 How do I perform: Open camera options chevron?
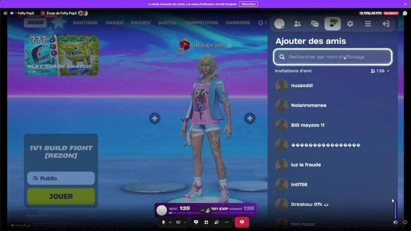coord(185,222)
